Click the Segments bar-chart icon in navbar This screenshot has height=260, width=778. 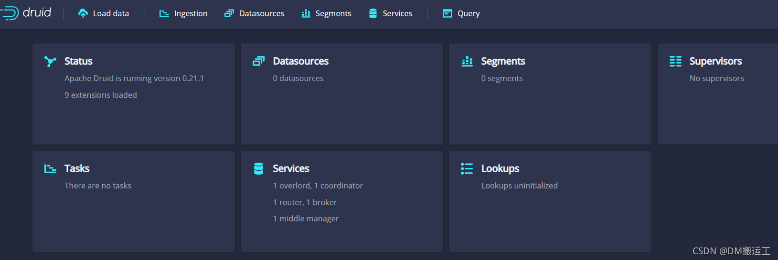coord(306,13)
